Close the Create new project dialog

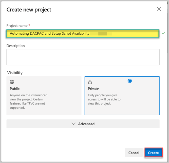[x=159, y=9]
